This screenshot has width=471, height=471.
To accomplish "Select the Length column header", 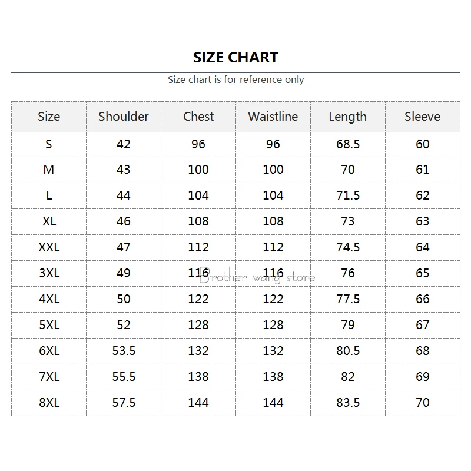I will (x=348, y=117).
